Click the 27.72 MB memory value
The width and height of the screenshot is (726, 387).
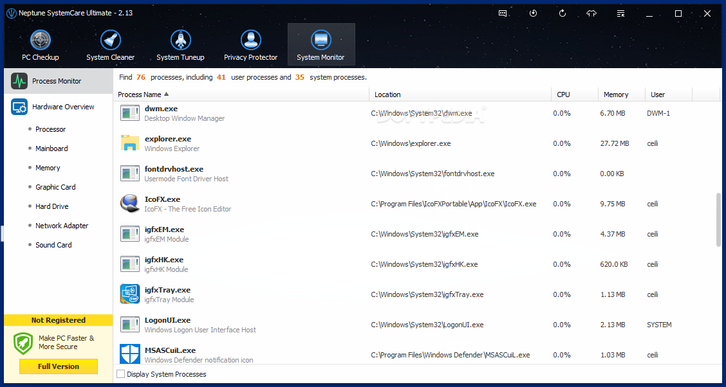[615, 143]
